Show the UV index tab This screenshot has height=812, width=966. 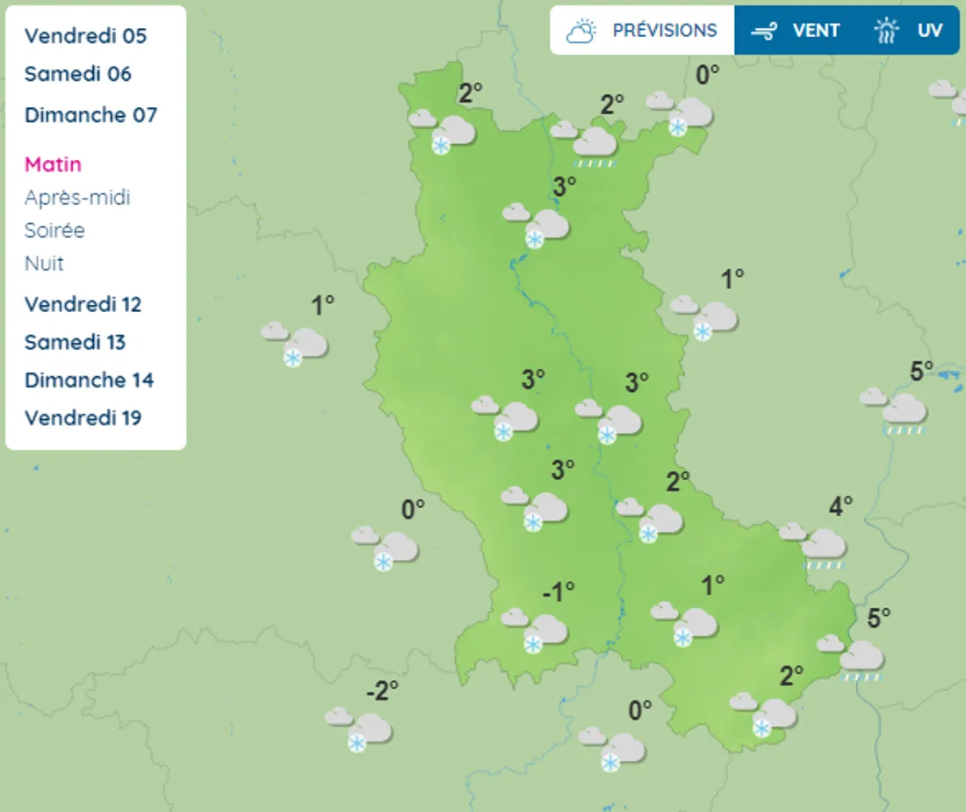(909, 31)
